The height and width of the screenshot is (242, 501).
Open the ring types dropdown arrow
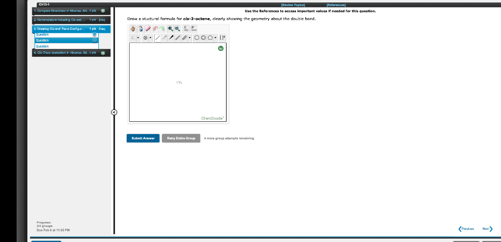[x=216, y=38]
